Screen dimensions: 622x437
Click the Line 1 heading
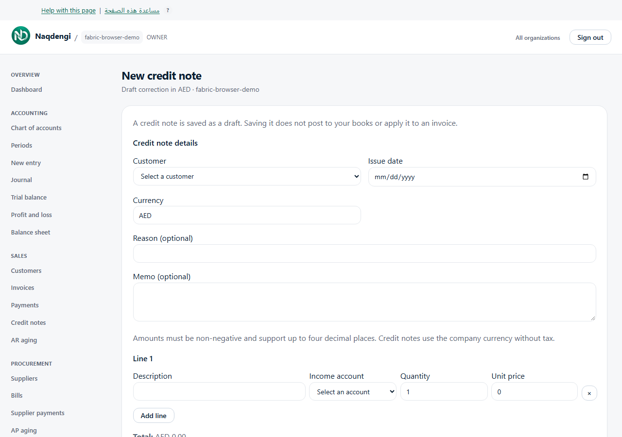[x=143, y=359]
